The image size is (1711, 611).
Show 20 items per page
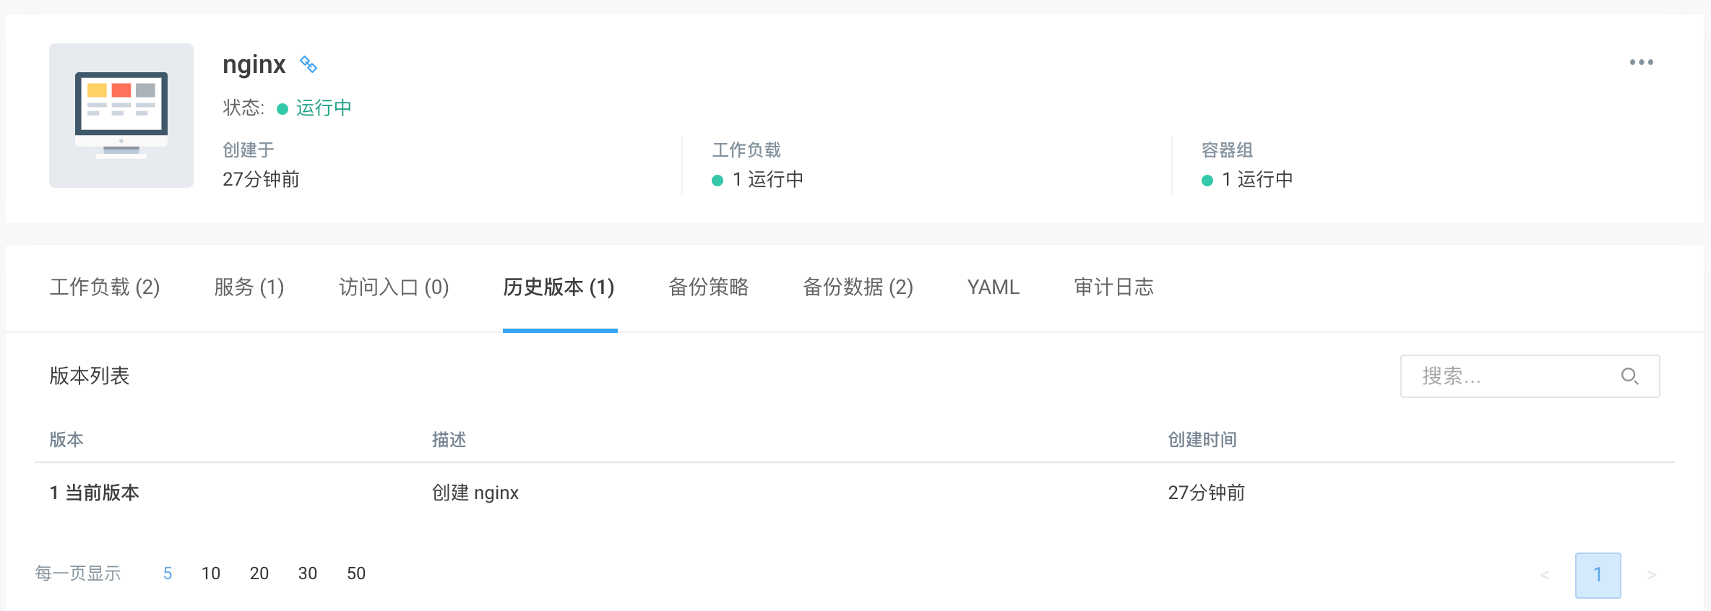click(x=259, y=573)
